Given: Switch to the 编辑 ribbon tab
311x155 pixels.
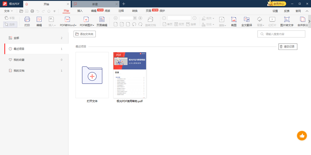Looking at the screenshot, I should (x=94, y=11).
